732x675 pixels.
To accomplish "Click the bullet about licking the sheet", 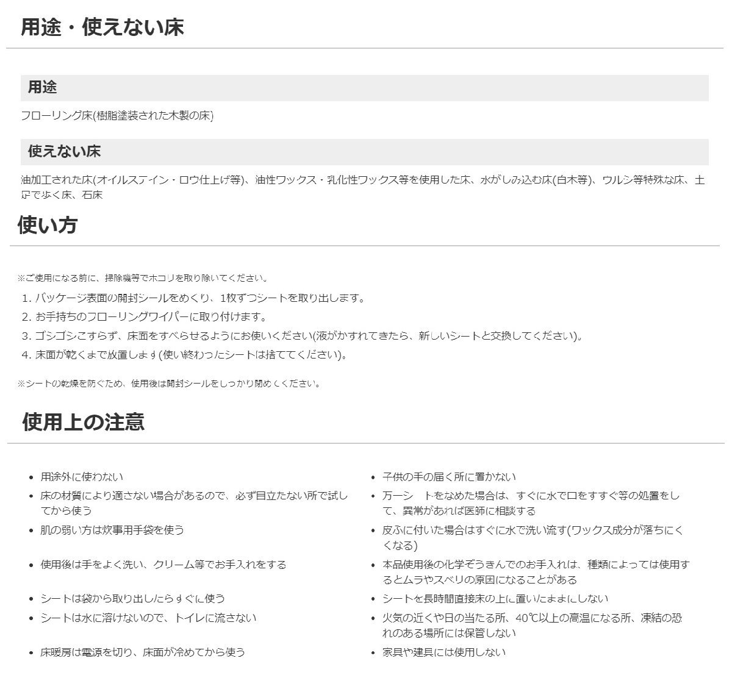I will [531, 503].
